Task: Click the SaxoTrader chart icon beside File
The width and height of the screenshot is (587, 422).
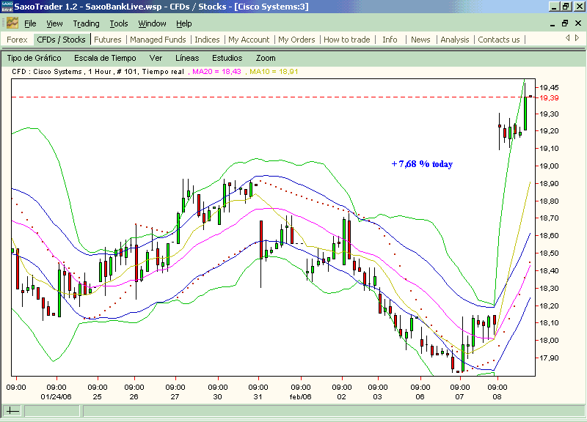Action: click(12, 23)
